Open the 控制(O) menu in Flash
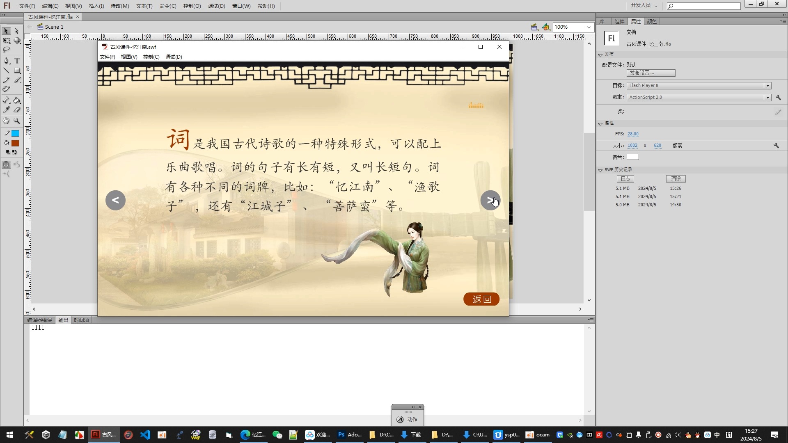This screenshot has width=788, height=443. click(x=192, y=6)
